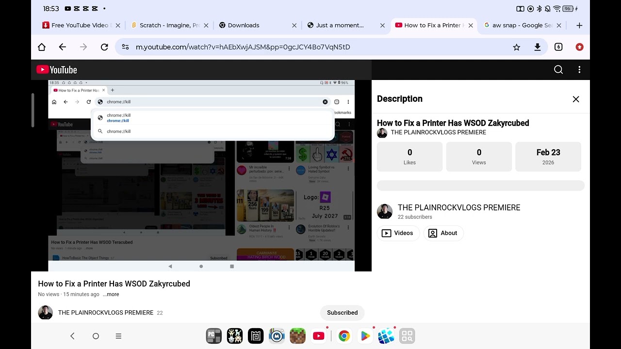Open the YouTube app in dock
The height and width of the screenshot is (349, 621).
[319, 336]
